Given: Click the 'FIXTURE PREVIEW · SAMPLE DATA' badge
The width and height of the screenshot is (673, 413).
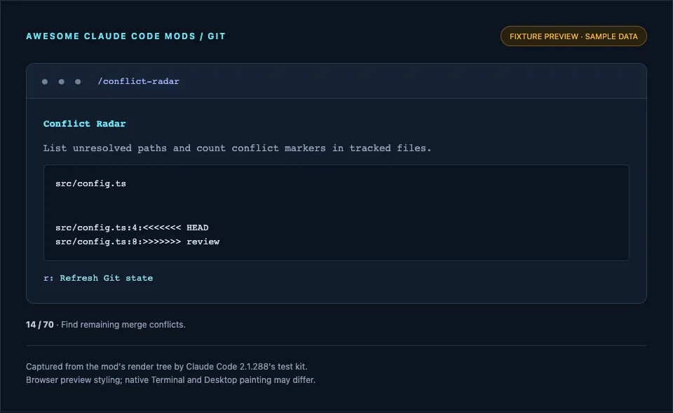Looking at the screenshot, I should [573, 36].
